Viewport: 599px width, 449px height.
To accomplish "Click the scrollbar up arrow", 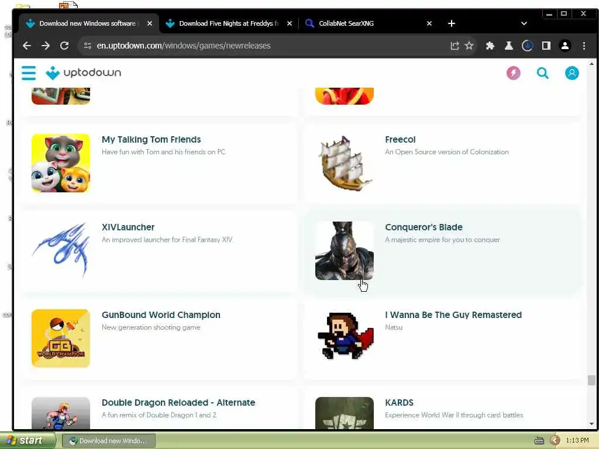I will point(591,64).
